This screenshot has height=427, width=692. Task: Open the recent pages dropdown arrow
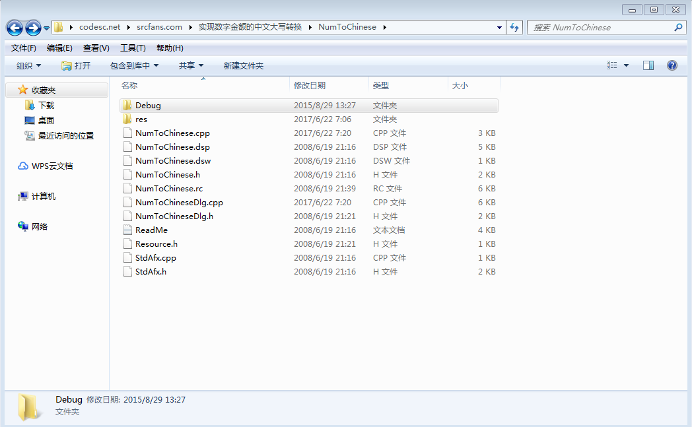tap(46, 28)
